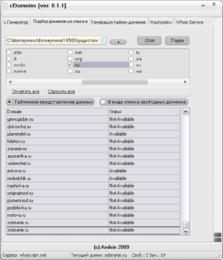
Task: Toggle the .ru domain checkbox
Action: point(70,65)
